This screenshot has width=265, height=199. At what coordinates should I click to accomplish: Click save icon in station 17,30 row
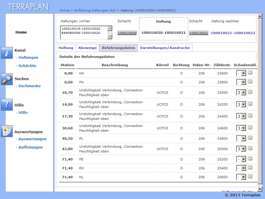(x=250, y=116)
